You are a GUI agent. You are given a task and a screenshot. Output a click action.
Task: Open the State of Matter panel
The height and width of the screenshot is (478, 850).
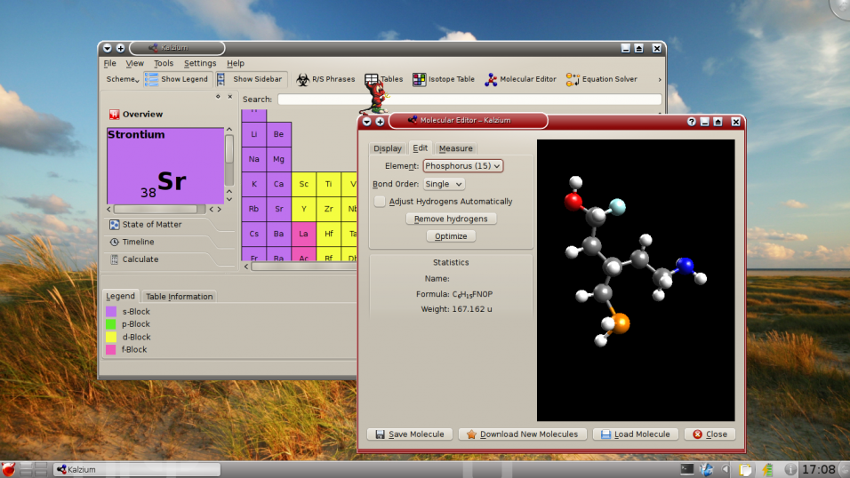(151, 225)
